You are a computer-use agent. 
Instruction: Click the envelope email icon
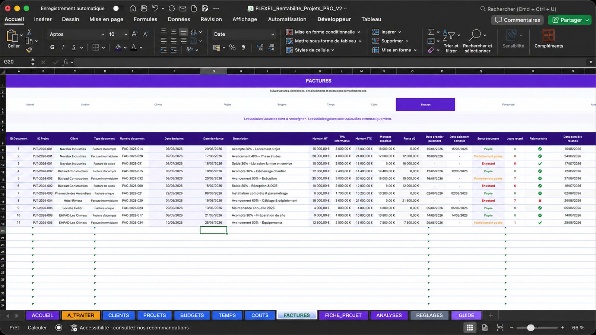pos(183,8)
